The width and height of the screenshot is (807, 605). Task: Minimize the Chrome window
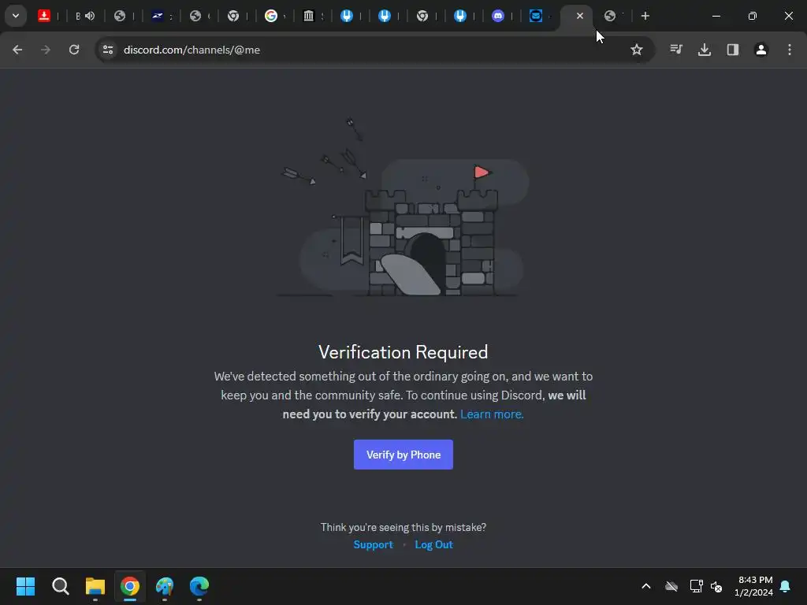[x=716, y=16]
